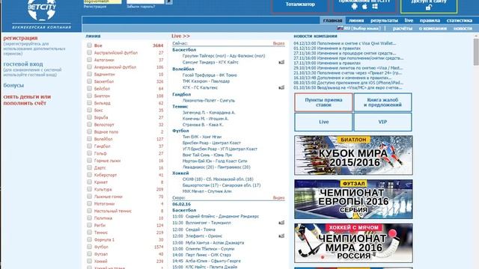The width and height of the screenshot is (479, 269).
Task: Click the page vertical scrollbar thumb
Action: 476,52
